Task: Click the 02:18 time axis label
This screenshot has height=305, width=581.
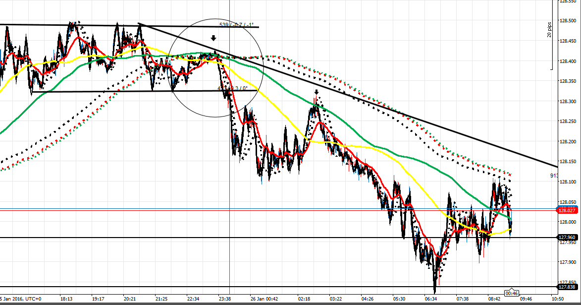Action: (304, 299)
